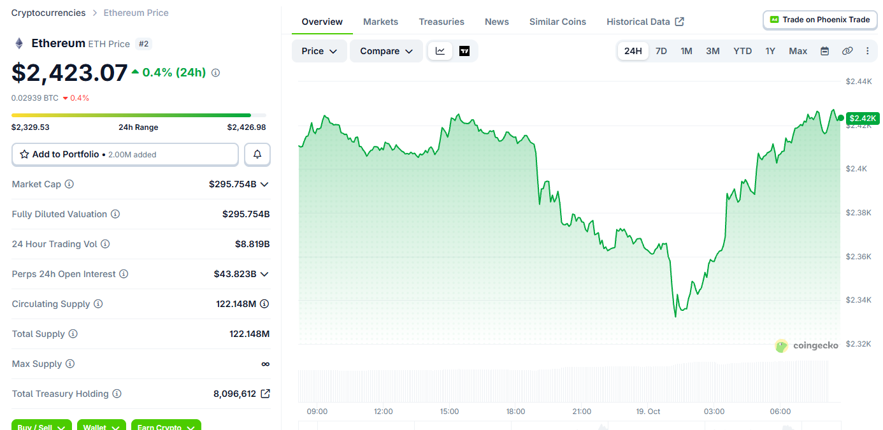
Task: Select 24H time range
Action: (x=633, y=51)
